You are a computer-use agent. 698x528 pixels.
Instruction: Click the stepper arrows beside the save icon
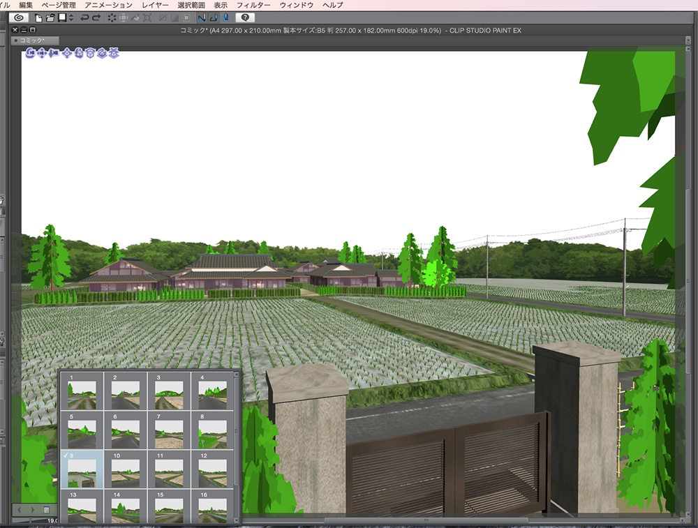pyautogui.click(x=70, y=17)
